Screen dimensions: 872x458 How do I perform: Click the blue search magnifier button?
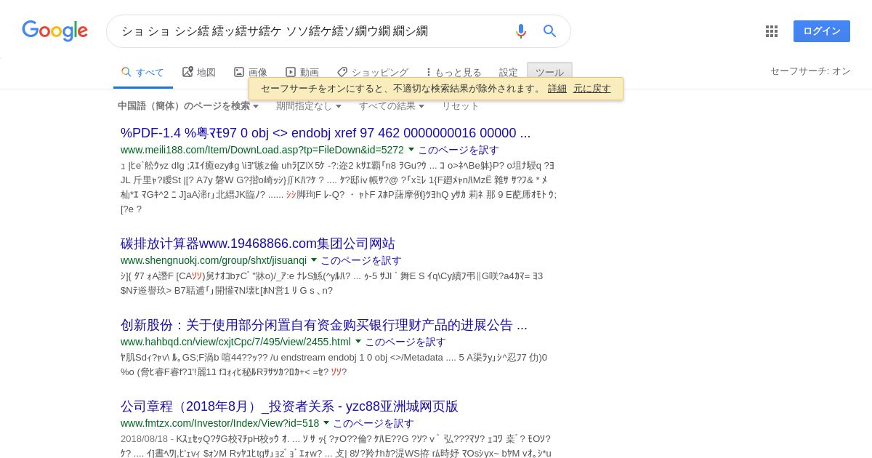click(550, 31)
